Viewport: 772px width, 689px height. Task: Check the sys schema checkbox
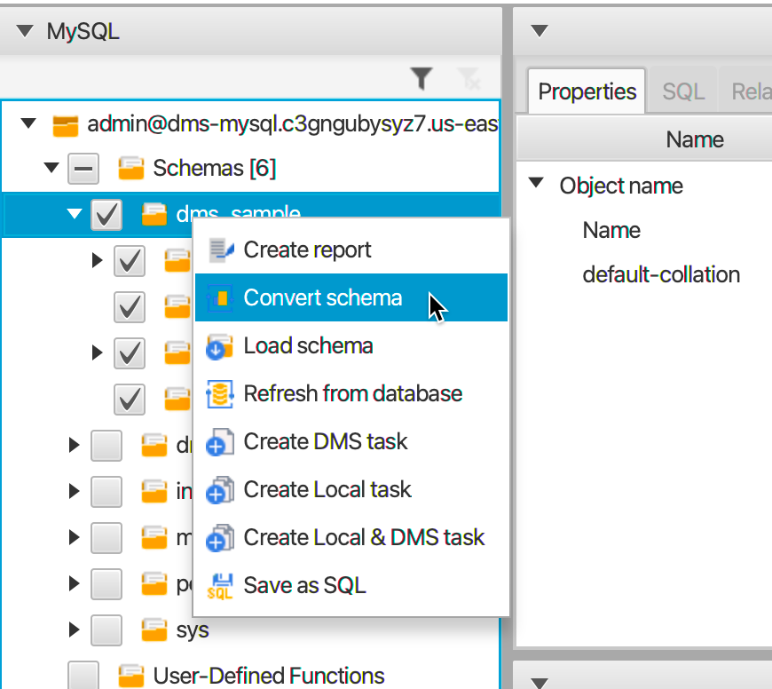(x=106, y=630)
